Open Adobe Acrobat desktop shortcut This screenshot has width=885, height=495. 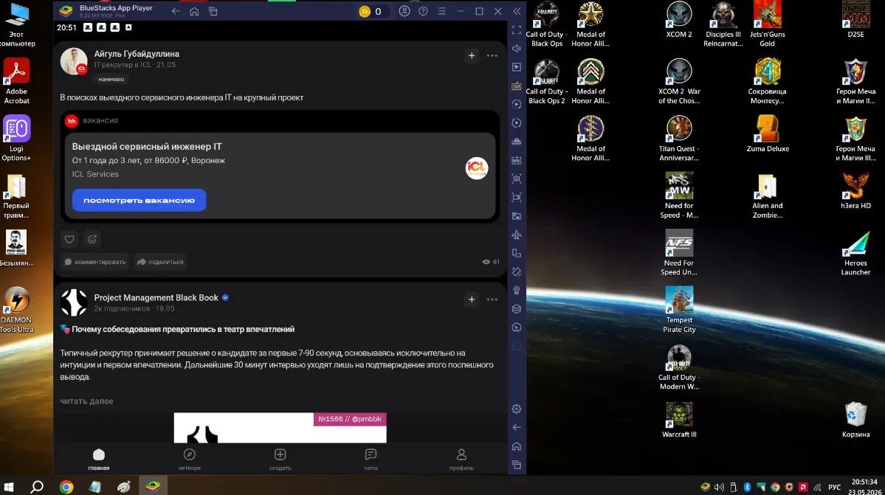[16, 81]
